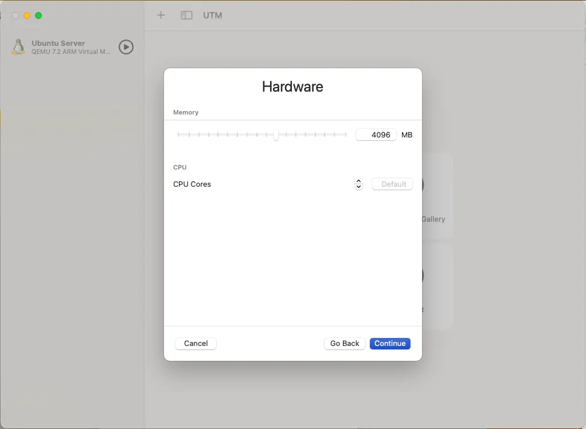
Task: Click the far right end of Memory slider track
Action: (346, 135)
